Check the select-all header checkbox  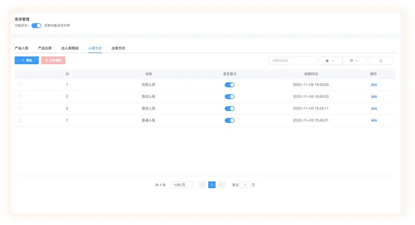click(x=19, y=74)
